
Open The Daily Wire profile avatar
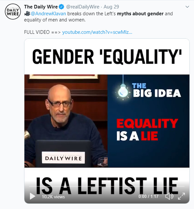pos(13,12)
